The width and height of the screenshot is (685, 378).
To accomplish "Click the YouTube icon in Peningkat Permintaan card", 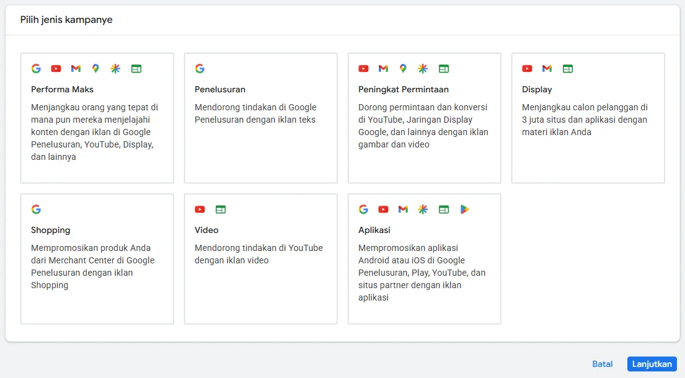I will click(363, 69).
